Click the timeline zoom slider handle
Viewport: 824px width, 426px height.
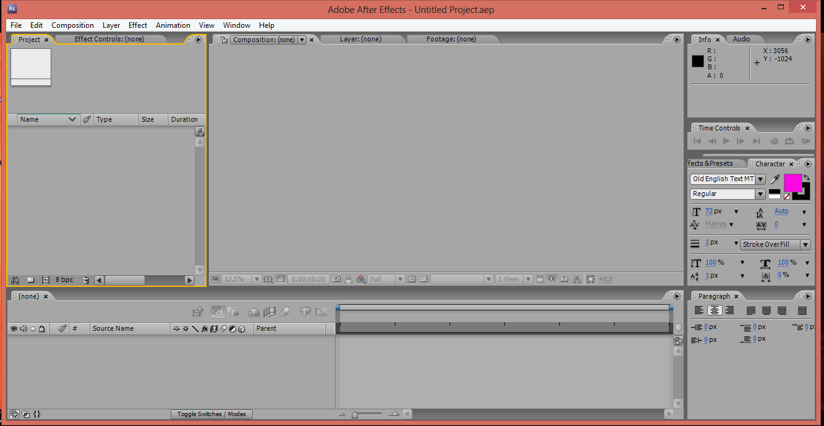[355, 415]
